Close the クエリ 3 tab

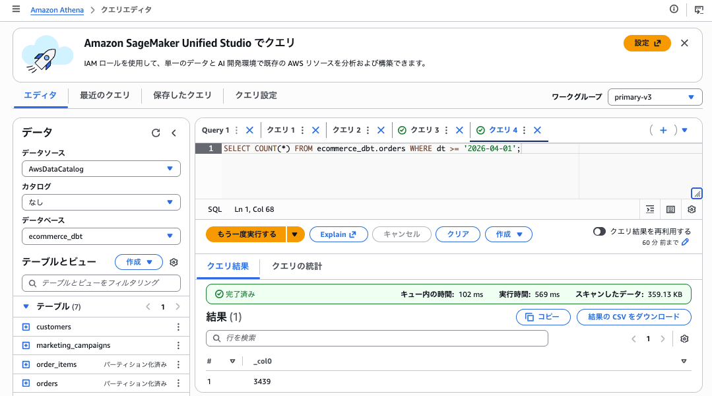pos(459,130)
